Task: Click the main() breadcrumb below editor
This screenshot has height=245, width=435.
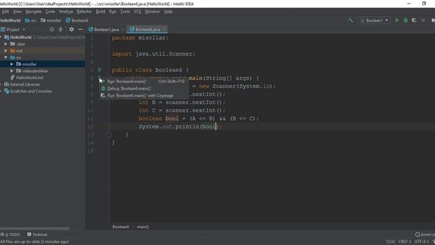Action: pyautogui.click(x=143, y=227)
